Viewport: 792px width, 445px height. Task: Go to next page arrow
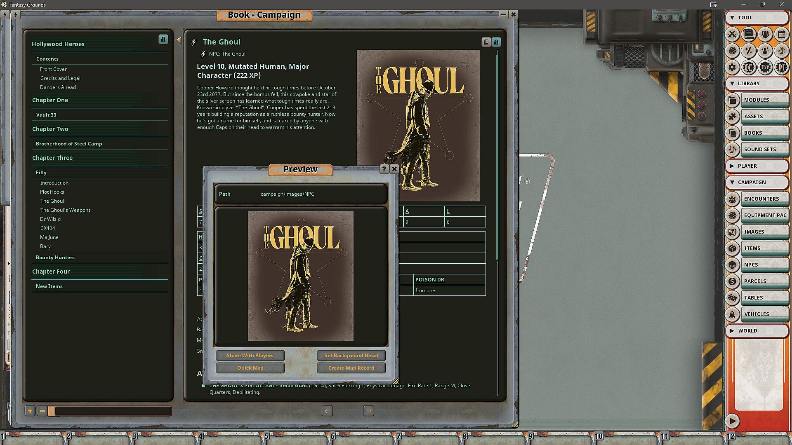coord(368,411)
